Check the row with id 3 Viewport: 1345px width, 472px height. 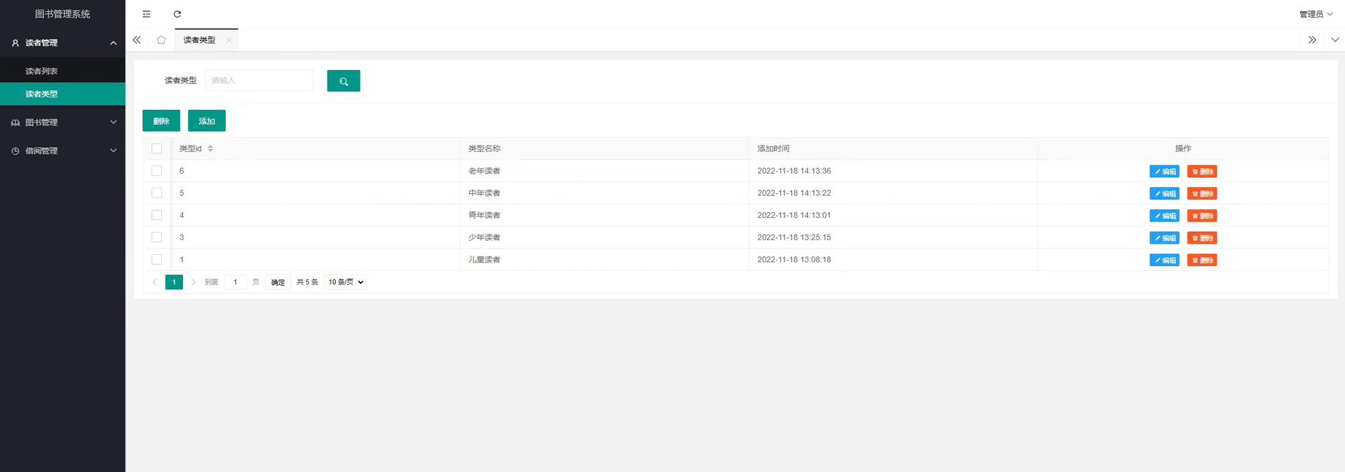coord(157,237)
